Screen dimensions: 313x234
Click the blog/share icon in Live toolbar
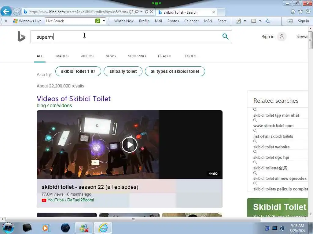[x=238, y=21]
